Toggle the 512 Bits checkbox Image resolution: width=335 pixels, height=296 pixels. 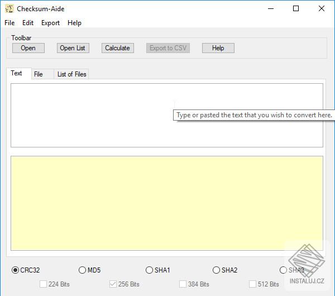coord(264,284)
